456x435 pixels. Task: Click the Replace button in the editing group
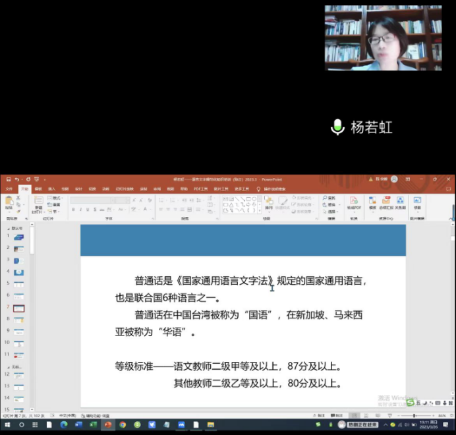330,204
